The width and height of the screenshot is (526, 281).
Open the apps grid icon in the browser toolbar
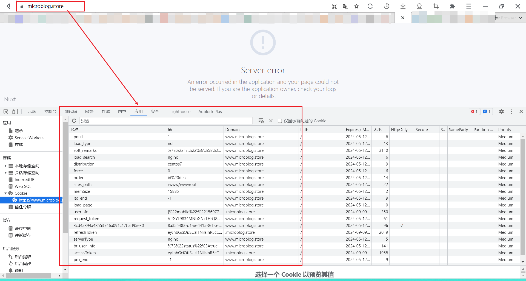point(335,6)
